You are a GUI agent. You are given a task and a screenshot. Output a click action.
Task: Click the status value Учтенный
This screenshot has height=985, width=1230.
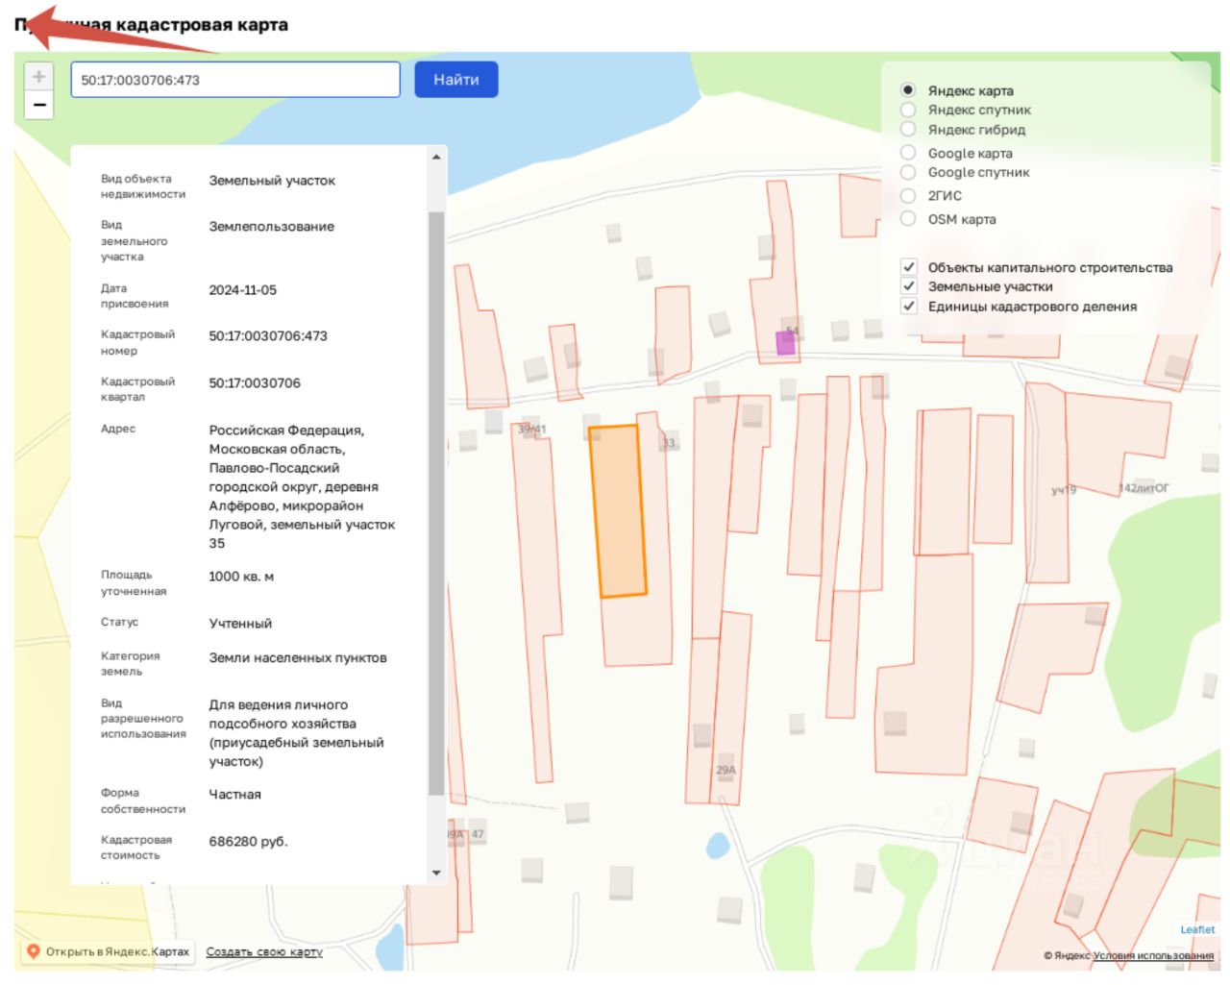[240, 624]
